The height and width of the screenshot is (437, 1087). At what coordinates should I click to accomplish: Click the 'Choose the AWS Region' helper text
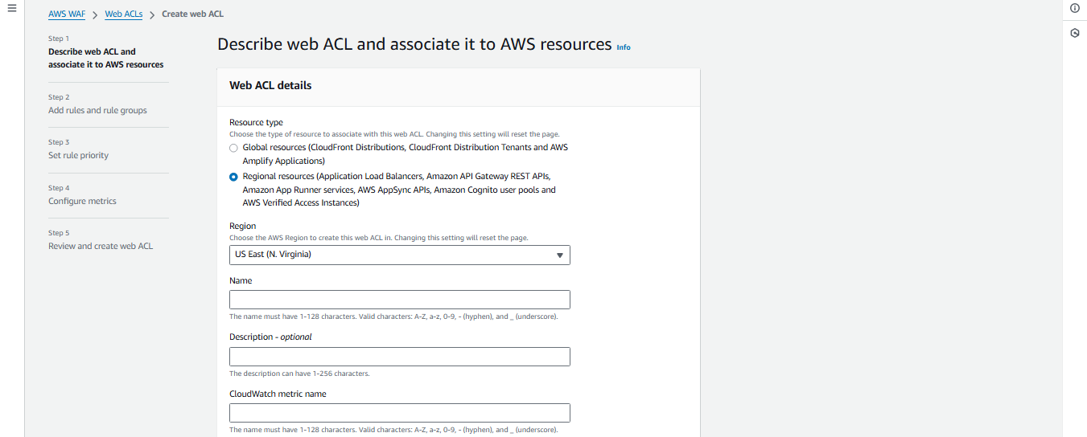point(378,238)
